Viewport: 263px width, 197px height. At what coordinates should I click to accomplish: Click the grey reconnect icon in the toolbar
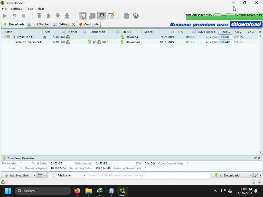126,16
